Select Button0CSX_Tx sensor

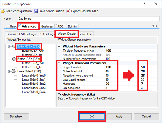(x=32, y=55)
